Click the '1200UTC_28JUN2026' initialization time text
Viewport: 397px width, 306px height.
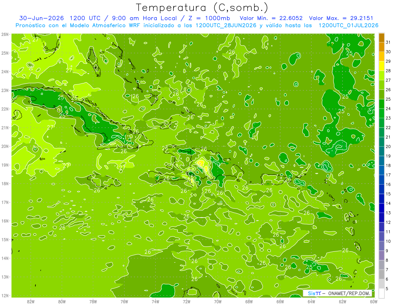point(226,25)
